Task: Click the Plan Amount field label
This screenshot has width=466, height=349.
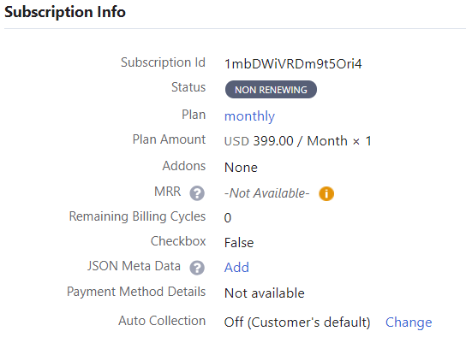Action: point(169,139)
